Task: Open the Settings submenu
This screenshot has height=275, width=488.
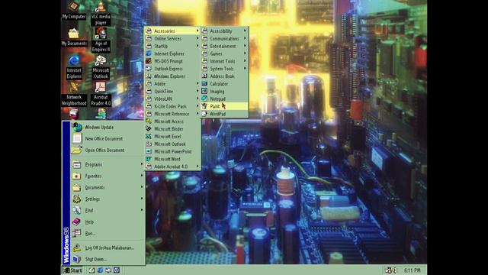Action: tap(108, 199)
